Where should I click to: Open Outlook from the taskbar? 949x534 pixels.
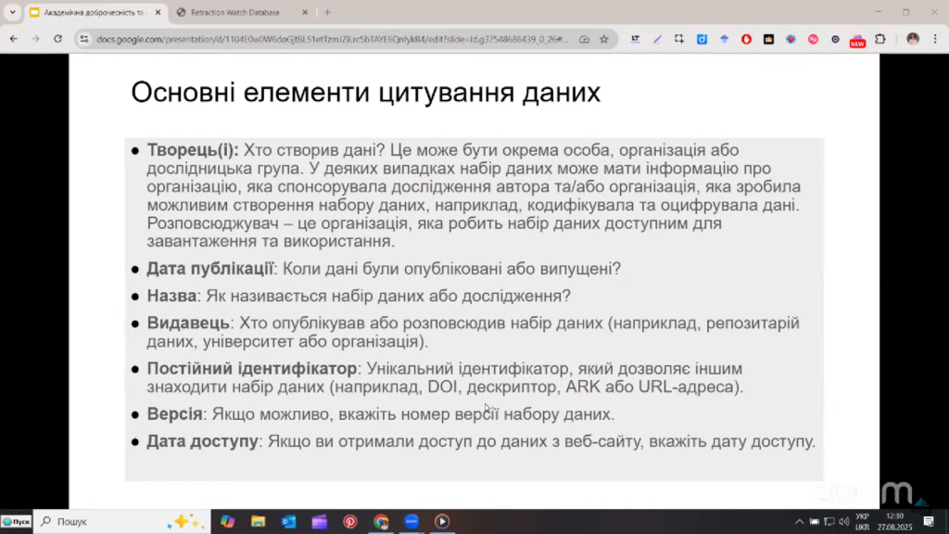tap(288, 522)
